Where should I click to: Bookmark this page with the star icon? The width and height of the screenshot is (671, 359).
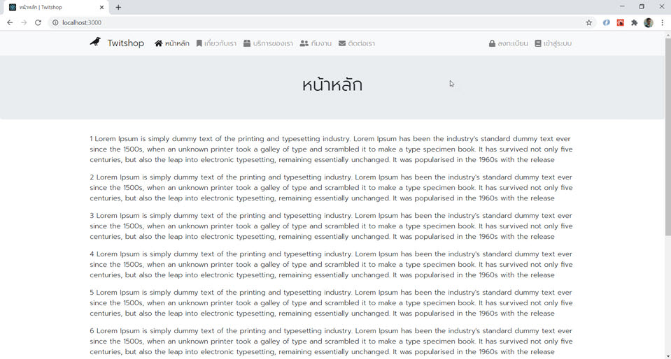(589, 22)
